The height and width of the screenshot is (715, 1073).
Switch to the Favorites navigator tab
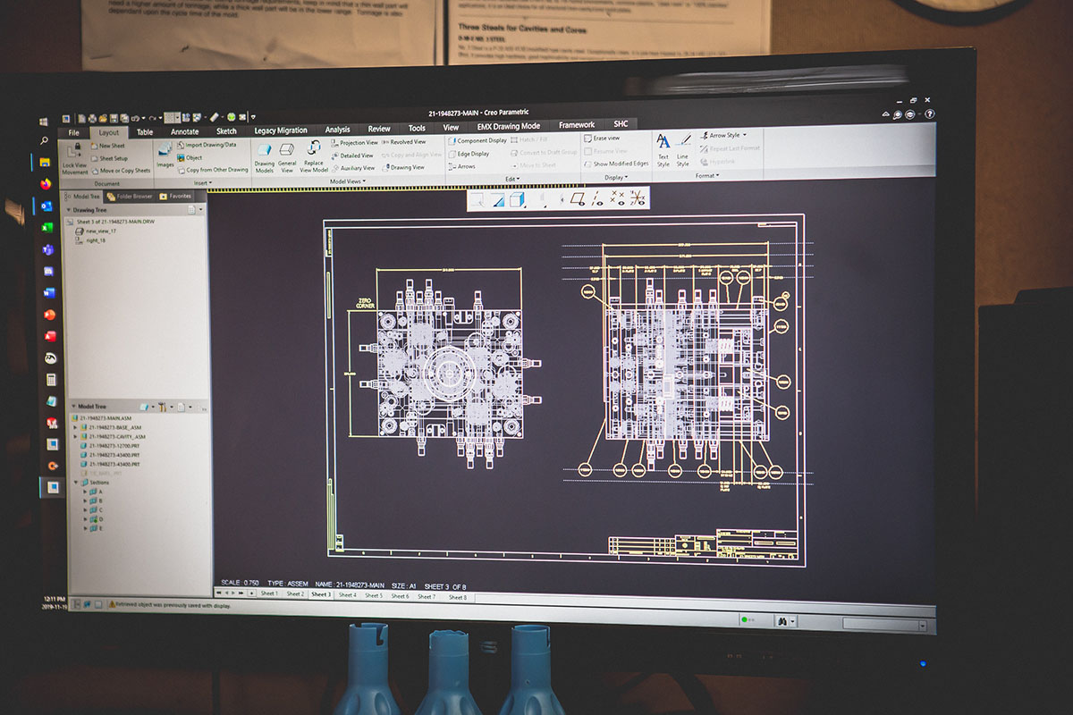click(x=176, y=196)
